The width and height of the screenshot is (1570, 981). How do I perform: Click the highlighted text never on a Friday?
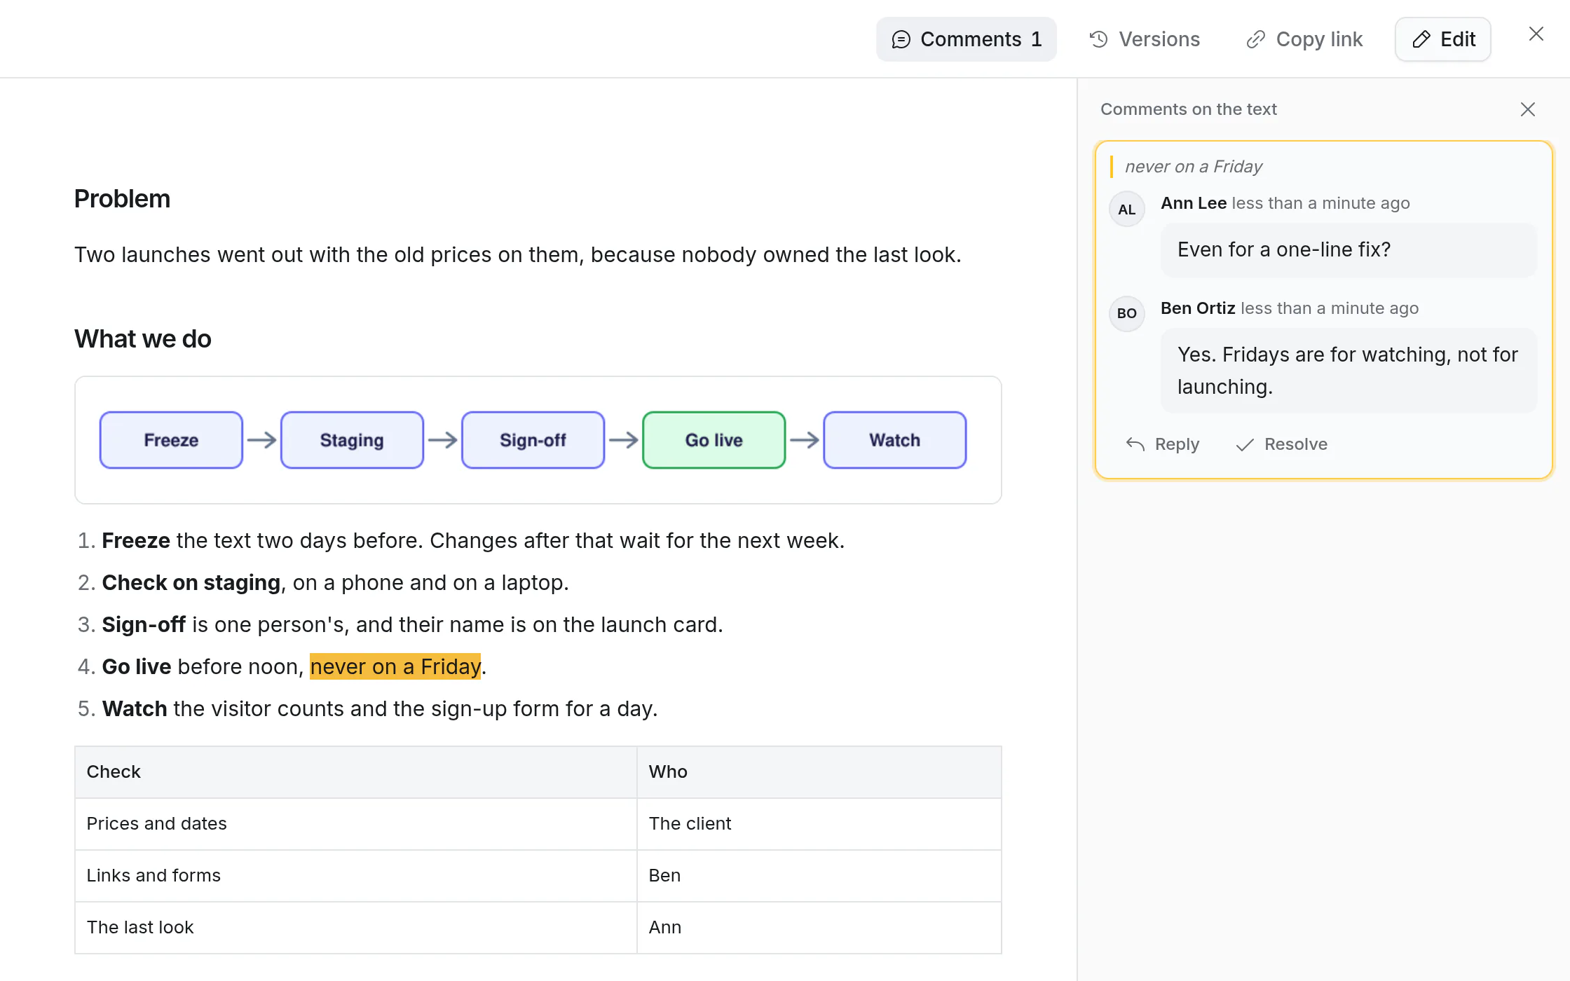pos(395,666)
